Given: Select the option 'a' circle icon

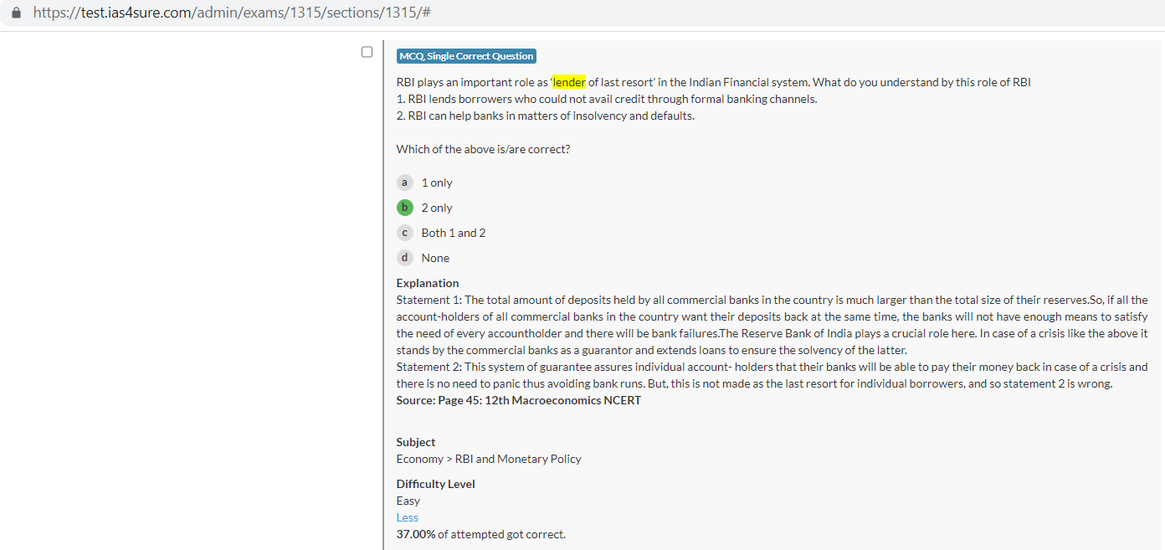Looking at the screenshot, I should [405, 182].
